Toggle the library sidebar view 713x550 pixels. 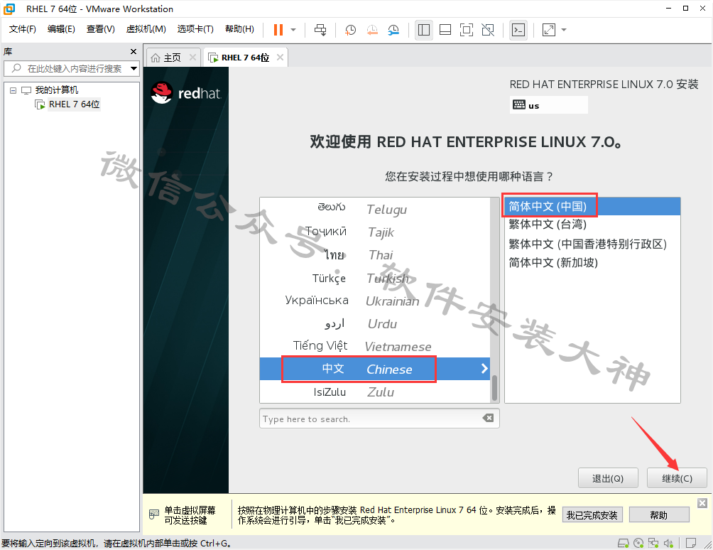(x=424, y=30)
